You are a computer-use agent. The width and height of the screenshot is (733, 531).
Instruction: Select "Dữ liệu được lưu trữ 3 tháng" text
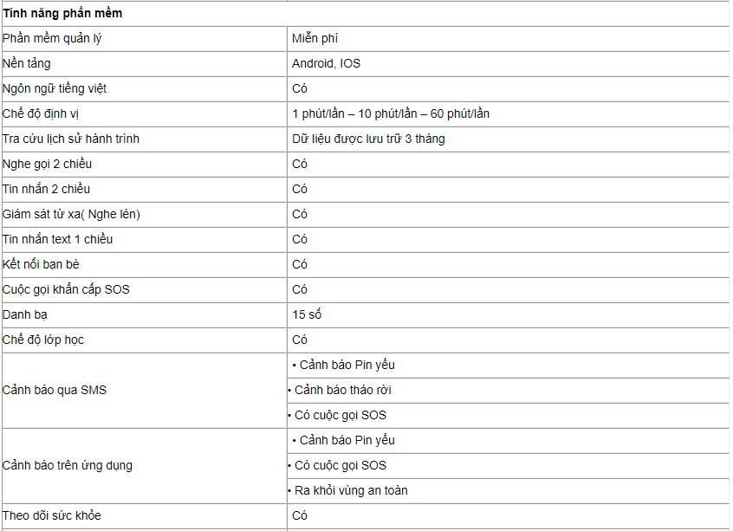tap(368, 139)
